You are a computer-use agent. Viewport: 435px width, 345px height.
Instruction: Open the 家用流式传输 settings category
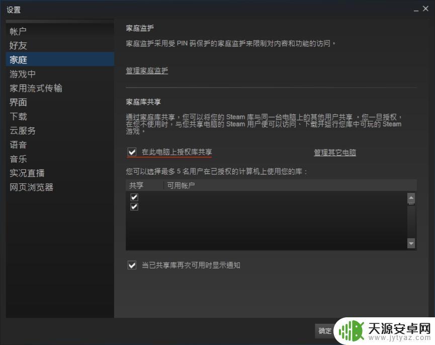click(60, 88)
